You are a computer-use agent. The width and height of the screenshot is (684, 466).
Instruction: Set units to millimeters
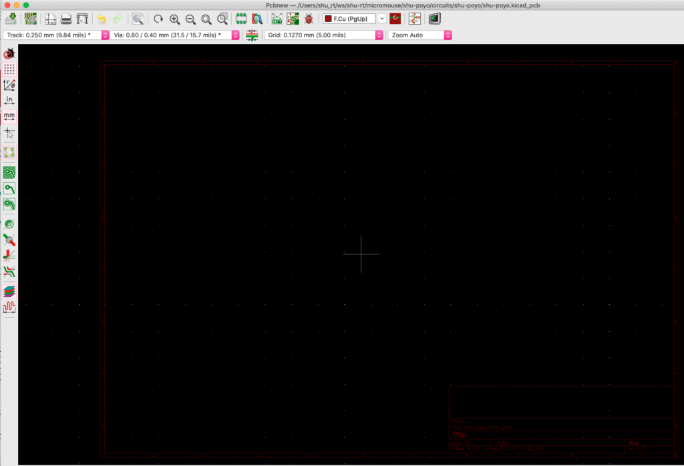9,117
